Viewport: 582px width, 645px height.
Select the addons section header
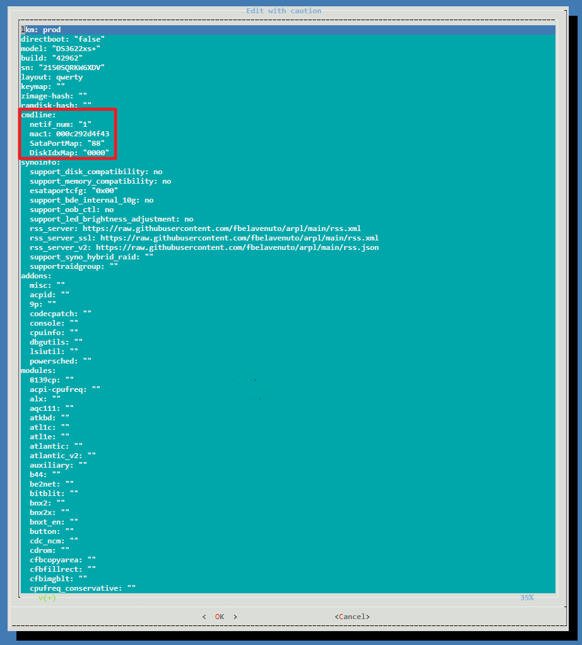[36, 276]
